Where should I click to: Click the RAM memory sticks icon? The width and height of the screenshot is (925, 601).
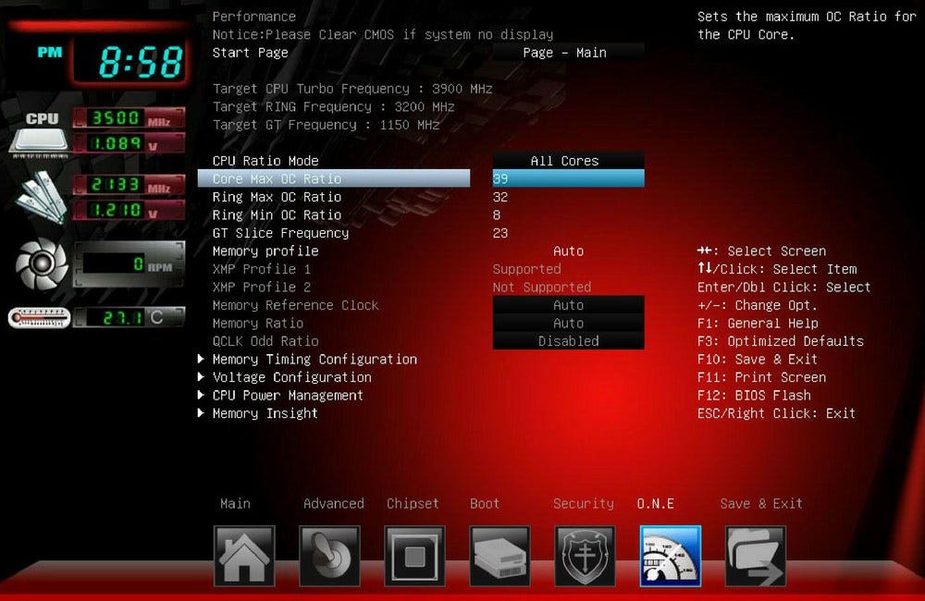click(x=40, y=198)
